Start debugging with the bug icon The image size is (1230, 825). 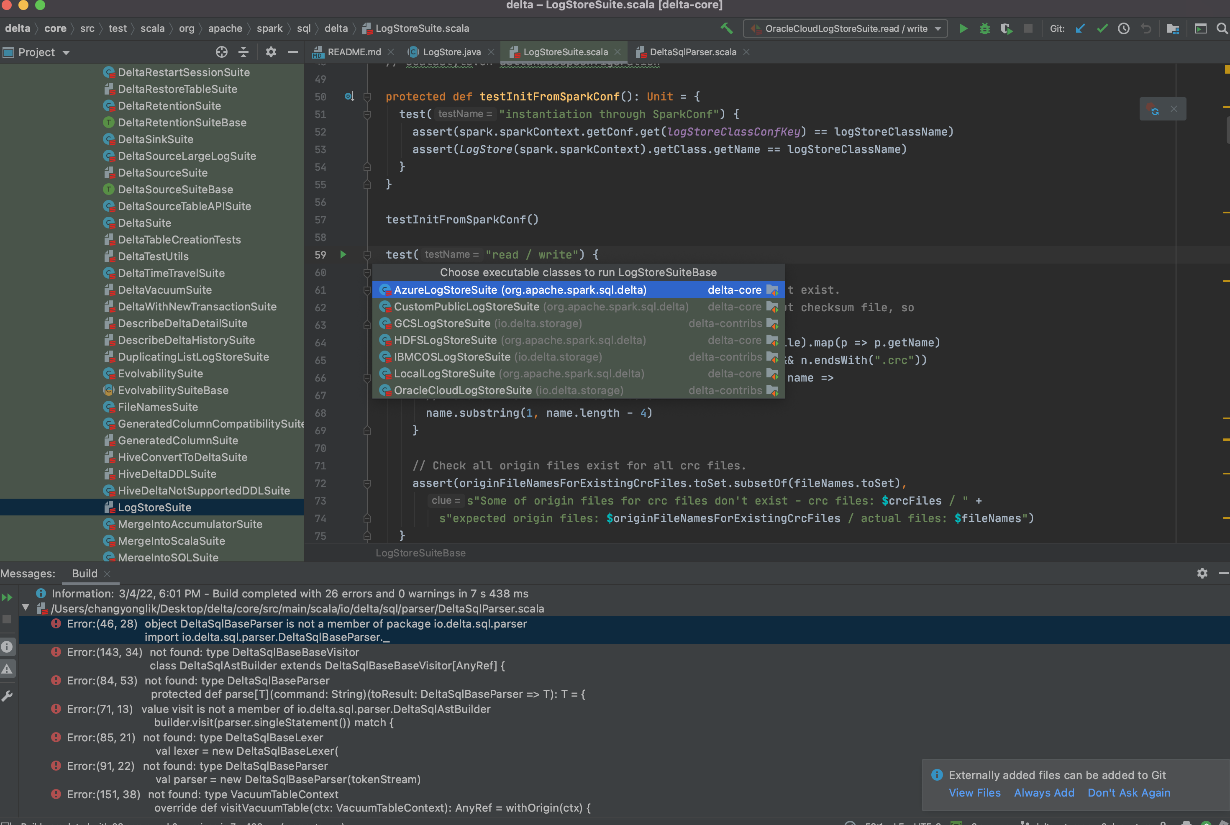pyautogui.click(x=984, y=28)
